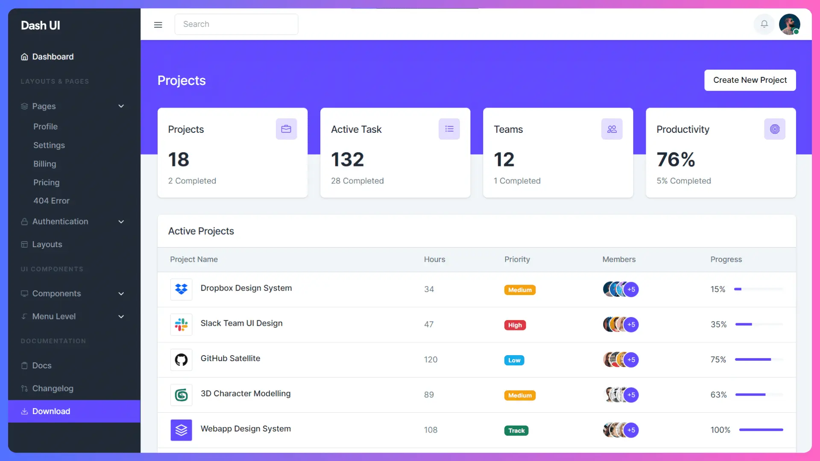820x461 pixels.
Task: Open the Billing page in sidebar
Action: (x=45, y=164)
